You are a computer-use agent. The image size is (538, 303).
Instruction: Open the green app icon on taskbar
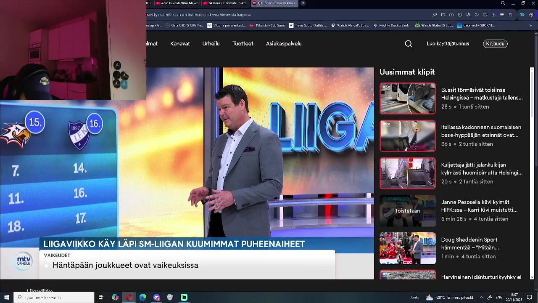[x=184, y=297]
